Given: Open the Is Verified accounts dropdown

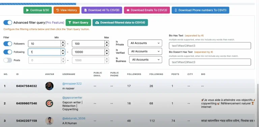Looking at the screenshot, I should point(145,51).
